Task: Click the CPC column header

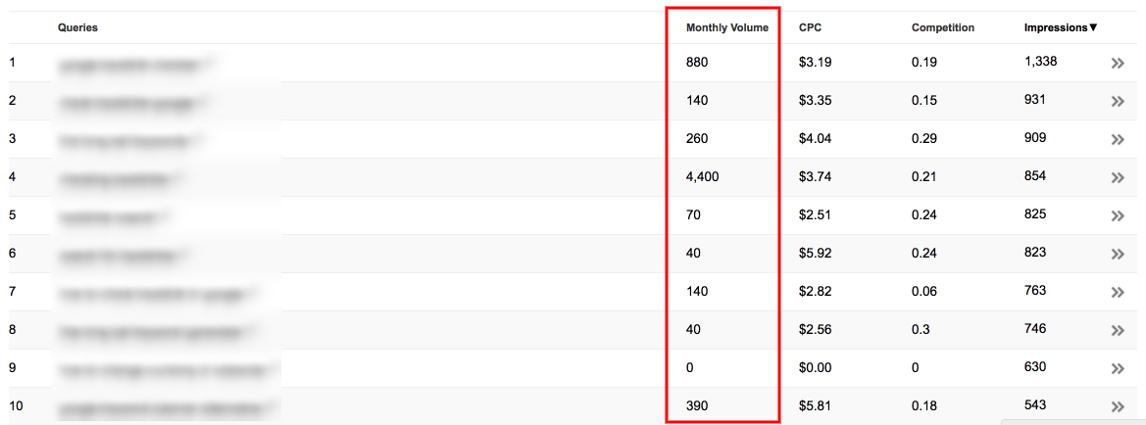Action: (809, 27)
